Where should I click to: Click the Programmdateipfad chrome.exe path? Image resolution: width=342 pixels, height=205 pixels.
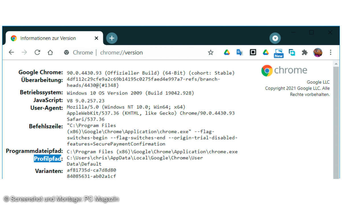[152, 152]
